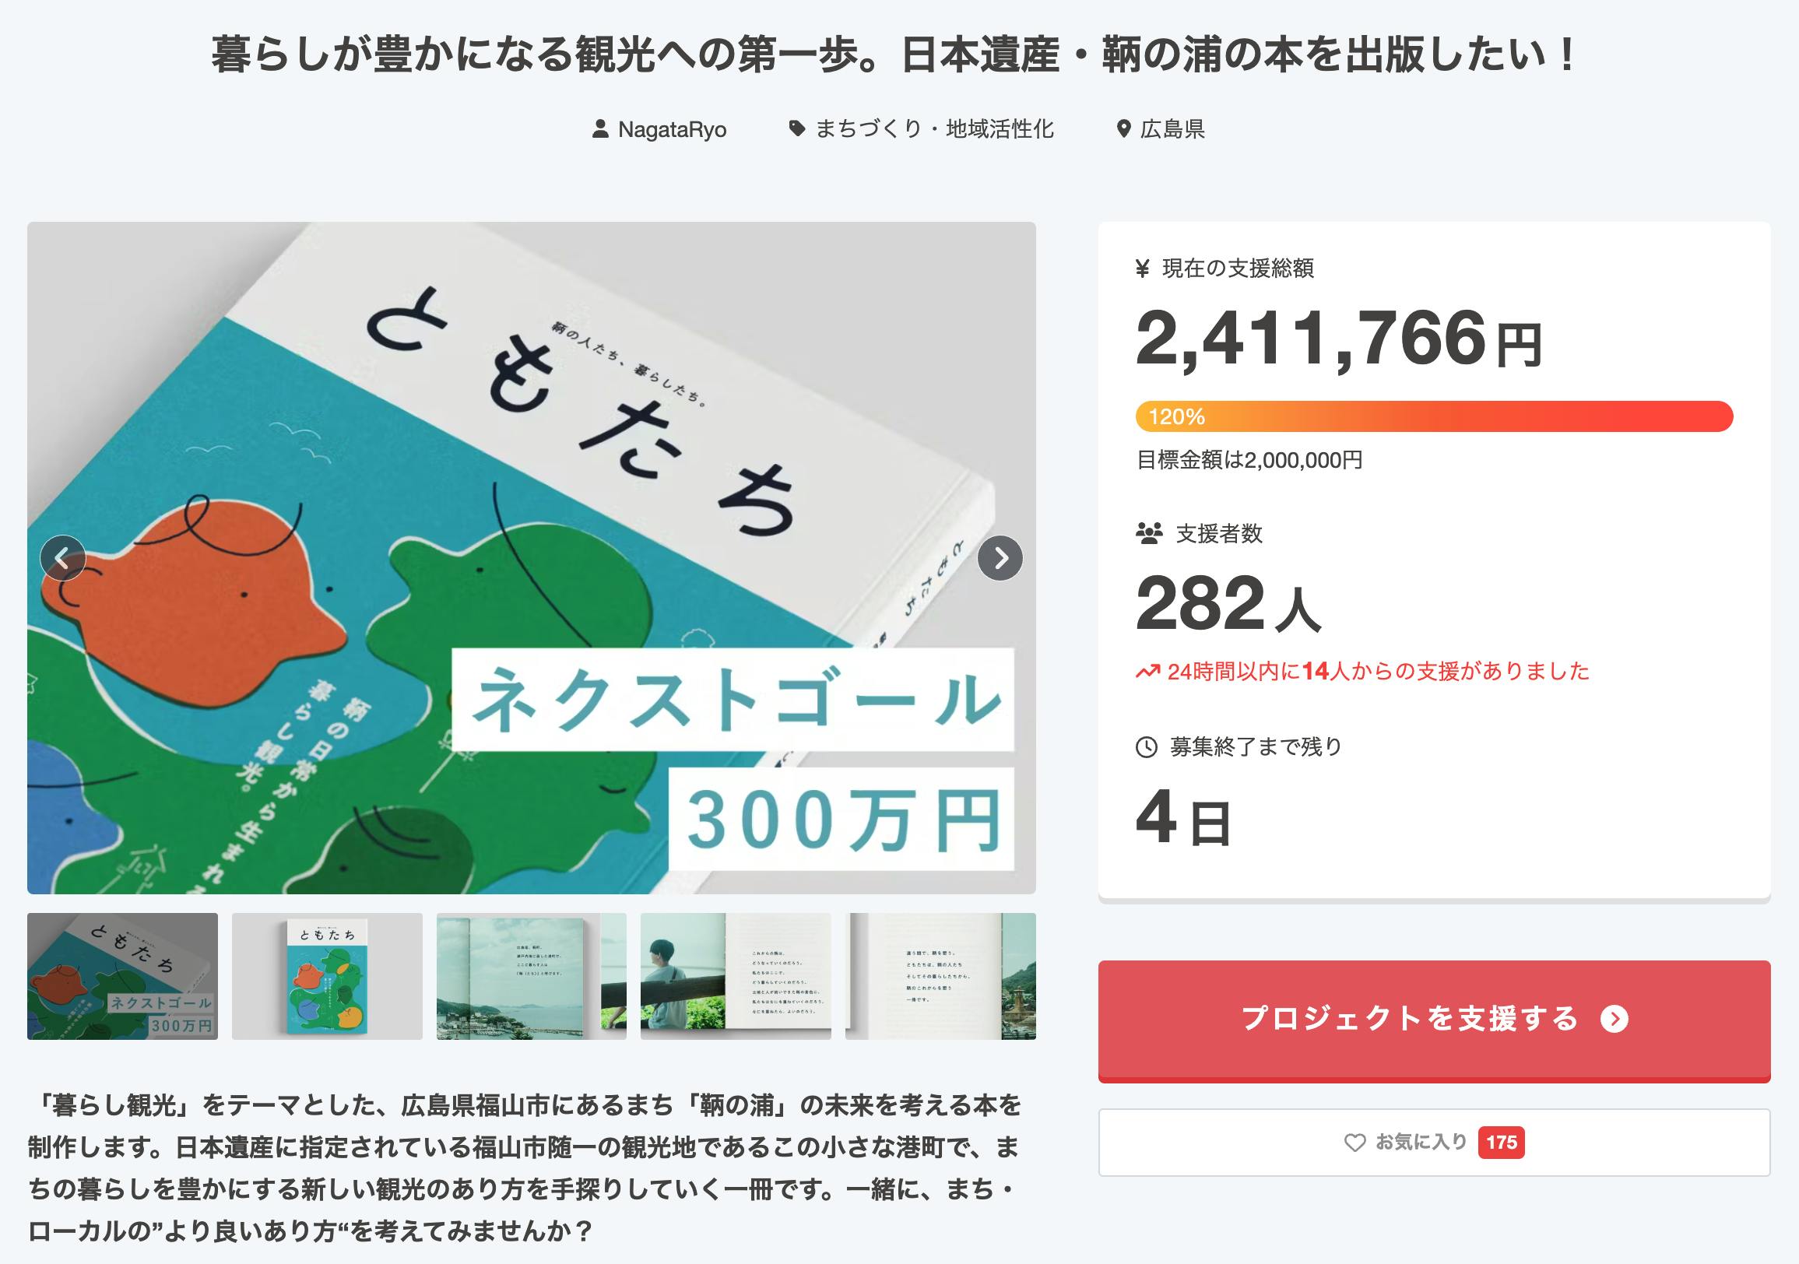Open the NagataRyo profile link
The width and height of the screenshot is (1799, 1264).
click(x=672, y=129)
